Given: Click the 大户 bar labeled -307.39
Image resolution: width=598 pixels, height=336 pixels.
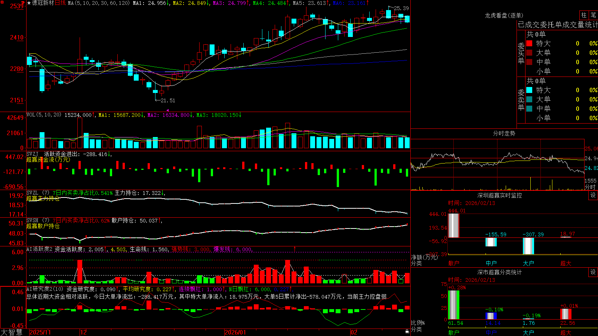Looking at the screenshot, I should [x=528, y=246].
